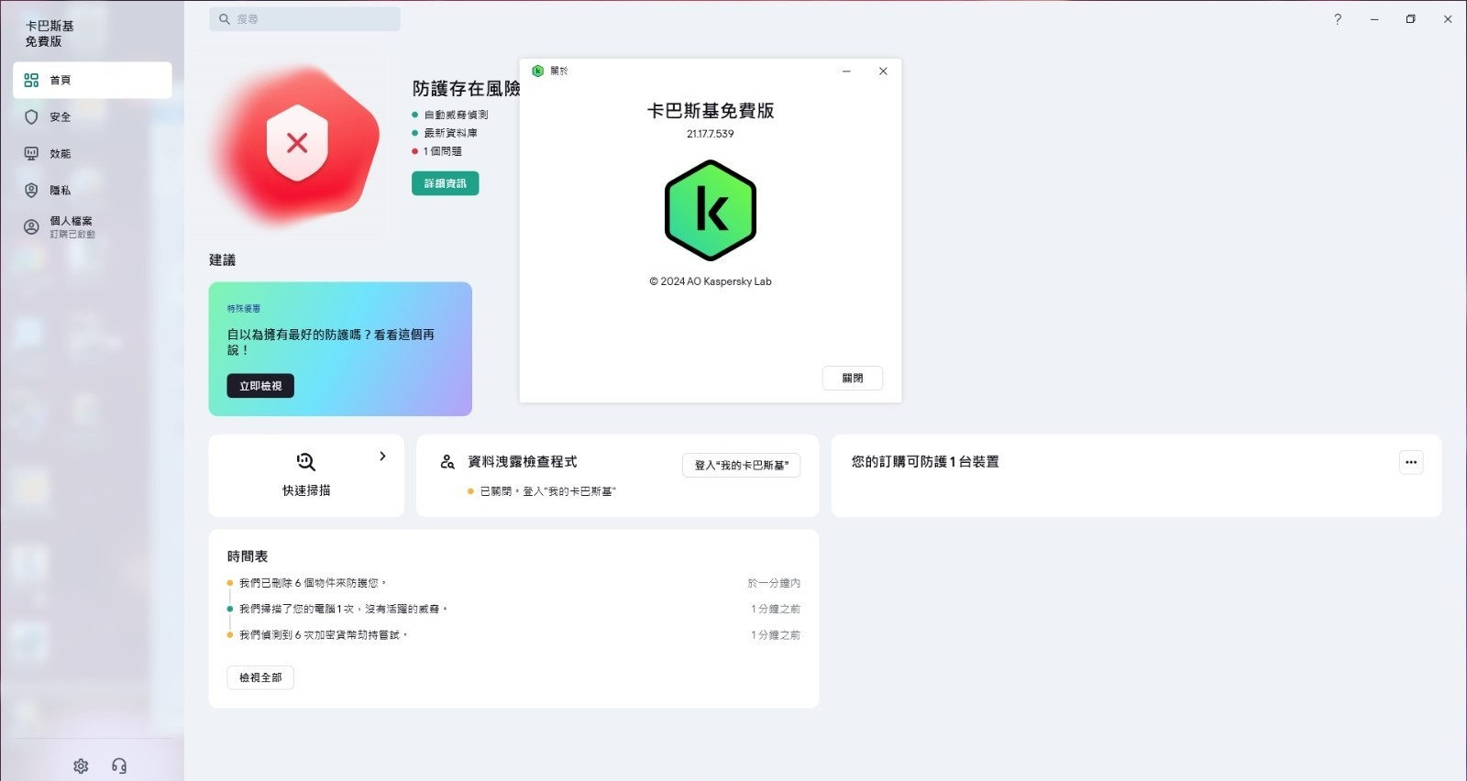Screen dimensions: 1467x781
Task: Click the 1 個問題 status line
Action: (442, 151)
